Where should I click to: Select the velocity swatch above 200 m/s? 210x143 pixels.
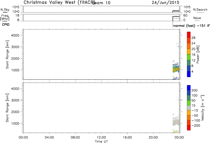tap(189, 88)
